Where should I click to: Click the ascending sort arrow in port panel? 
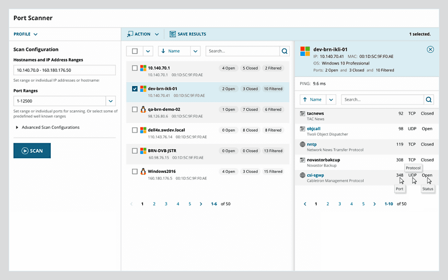coord(305,100)
